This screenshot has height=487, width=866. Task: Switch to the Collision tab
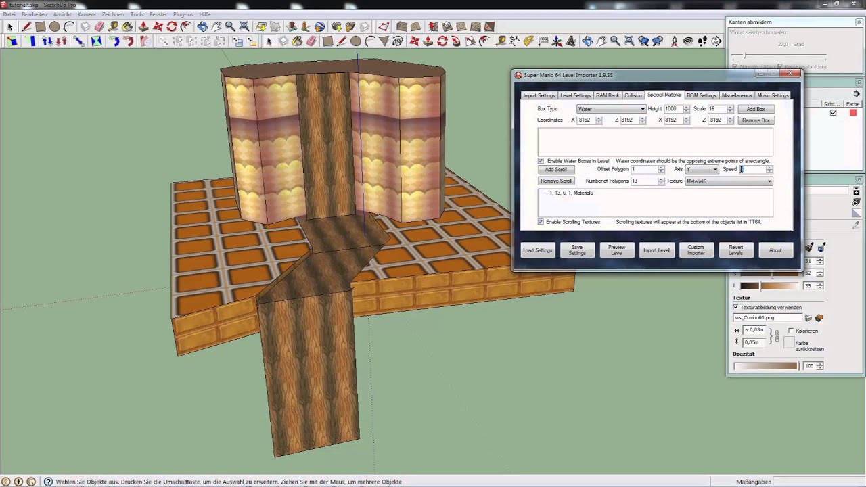click(x=633, y=95)
